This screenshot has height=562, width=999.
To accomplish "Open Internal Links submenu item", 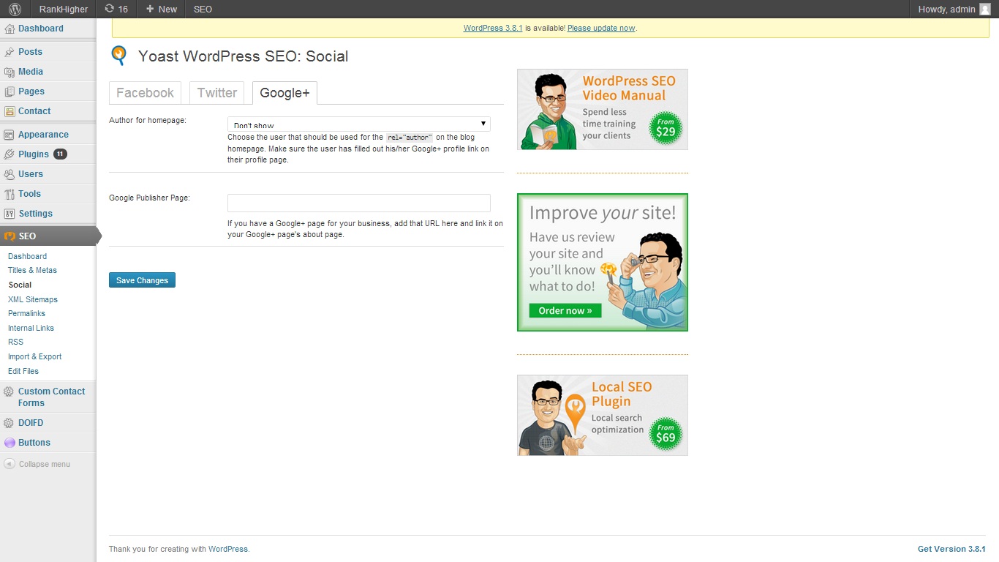I will pyautogui.click(x=31, y=328).
